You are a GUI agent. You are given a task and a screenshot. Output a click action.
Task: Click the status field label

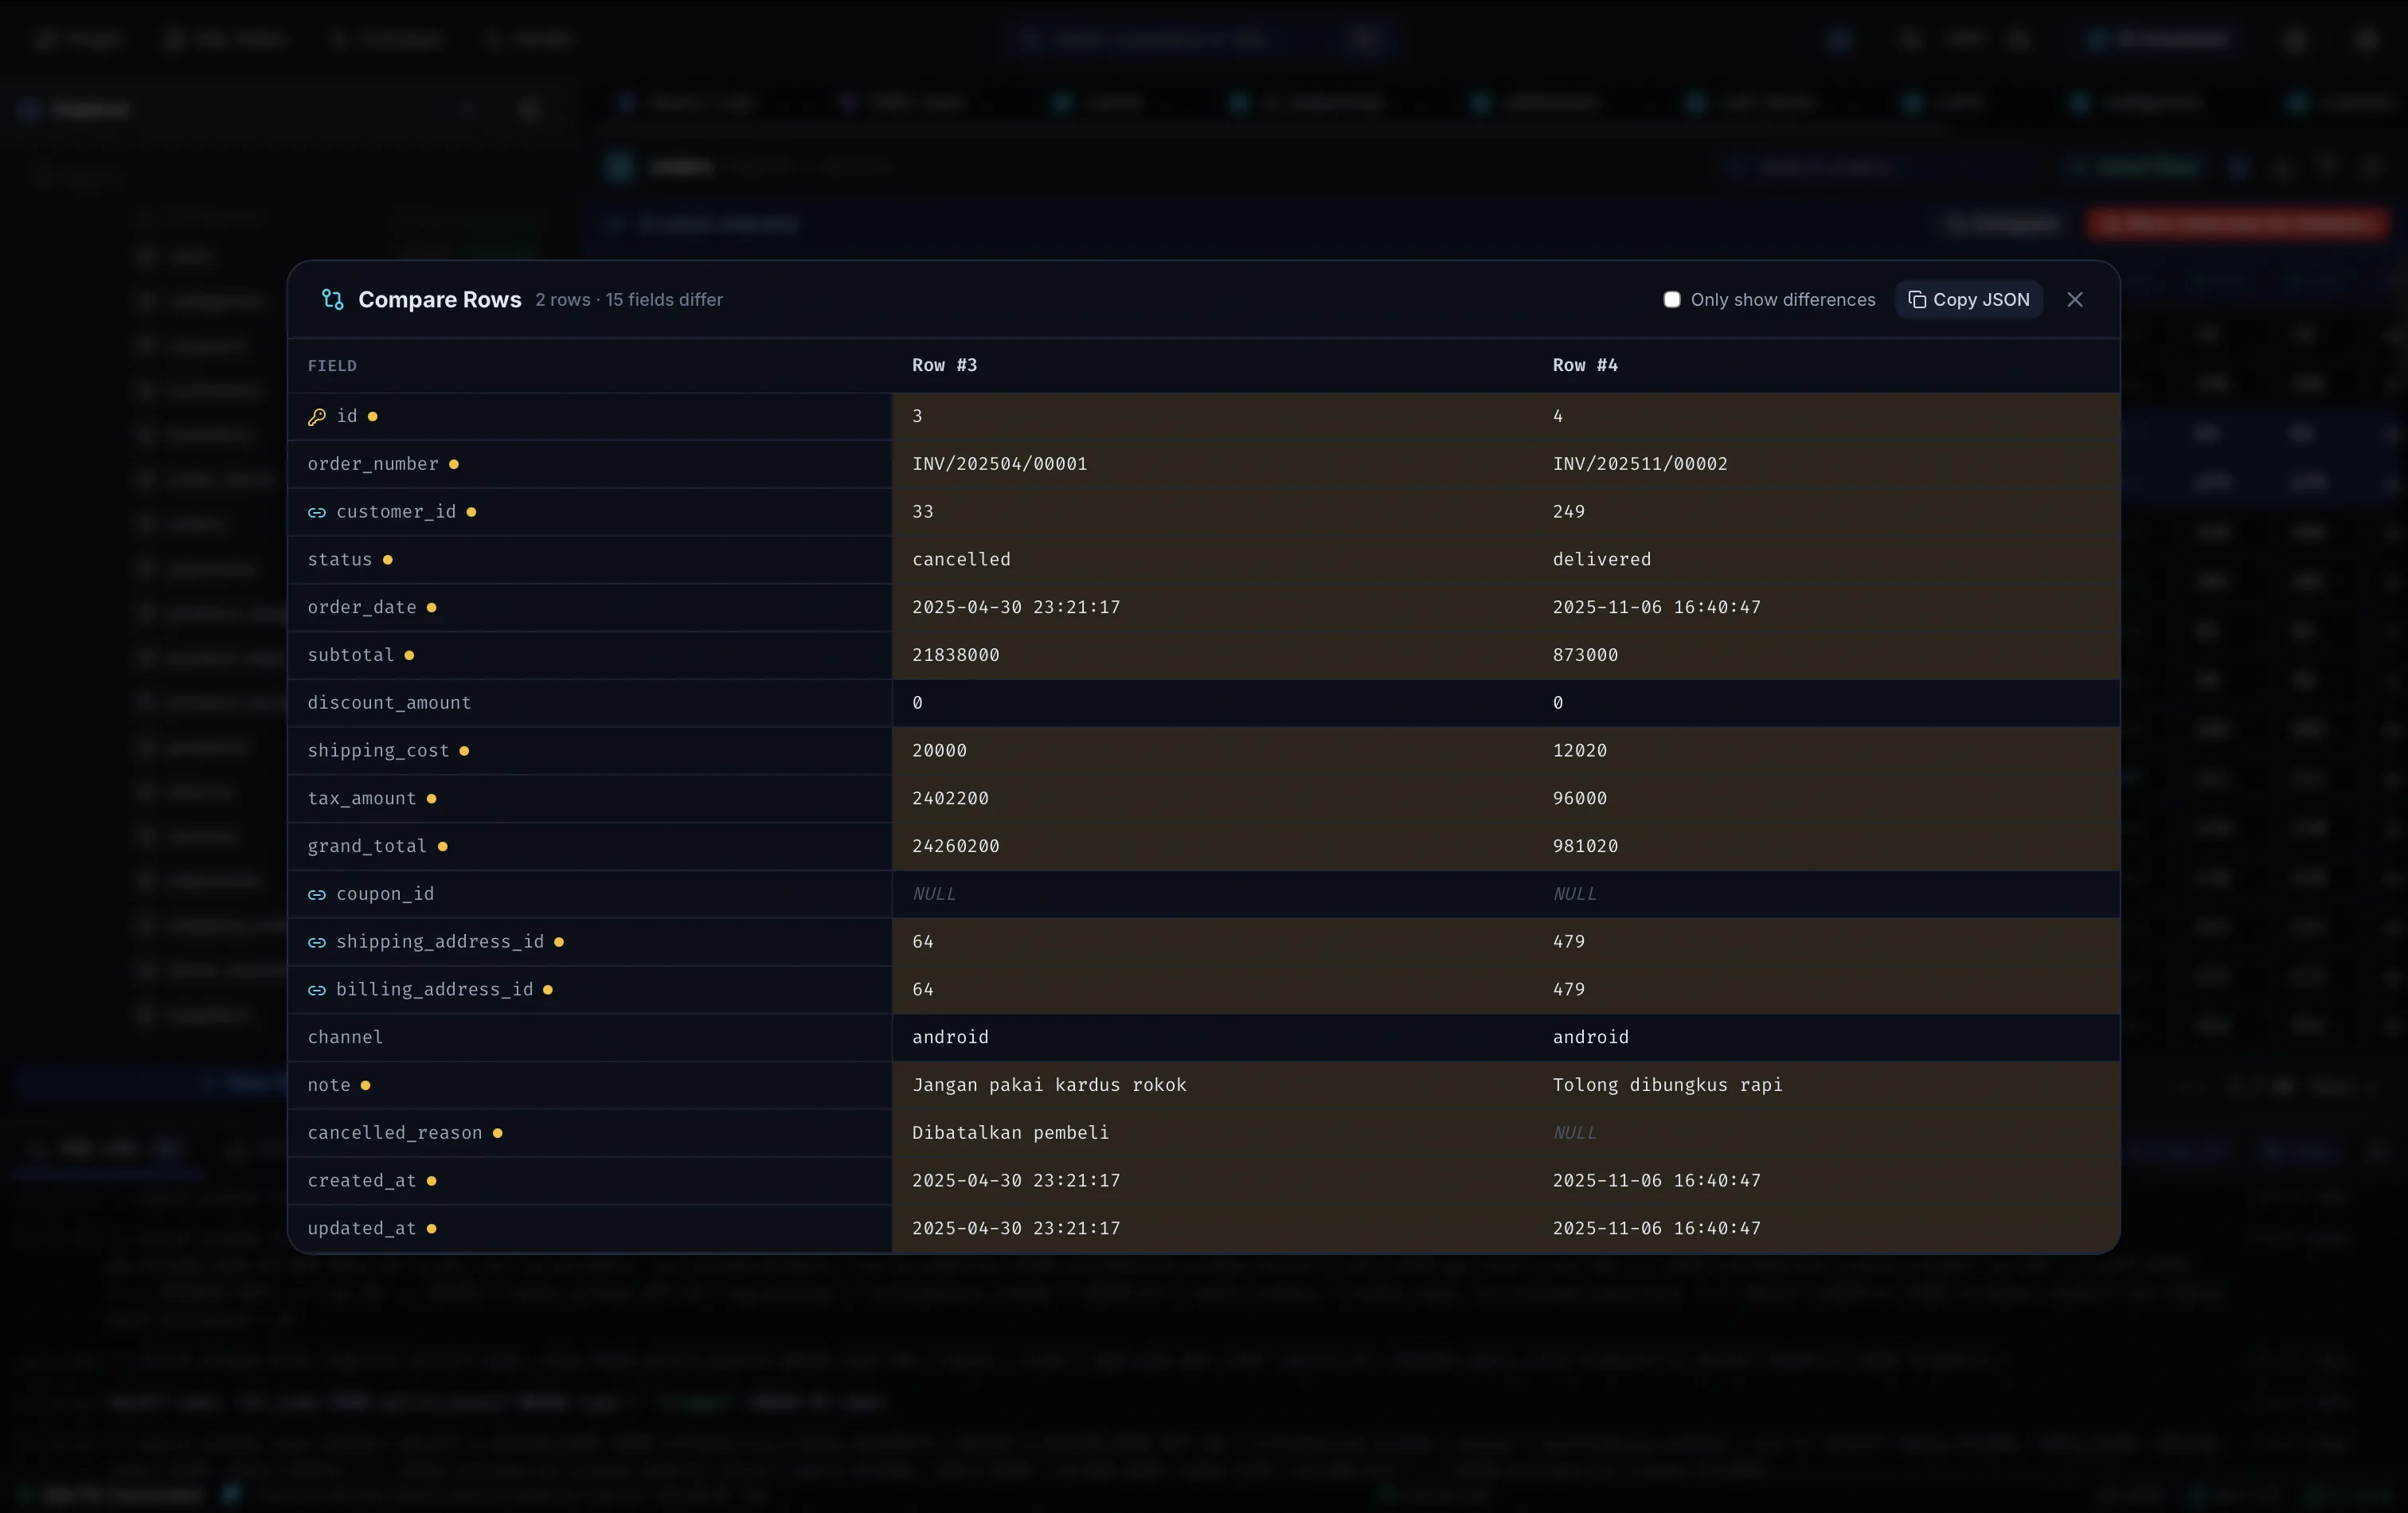pos(340,560)
